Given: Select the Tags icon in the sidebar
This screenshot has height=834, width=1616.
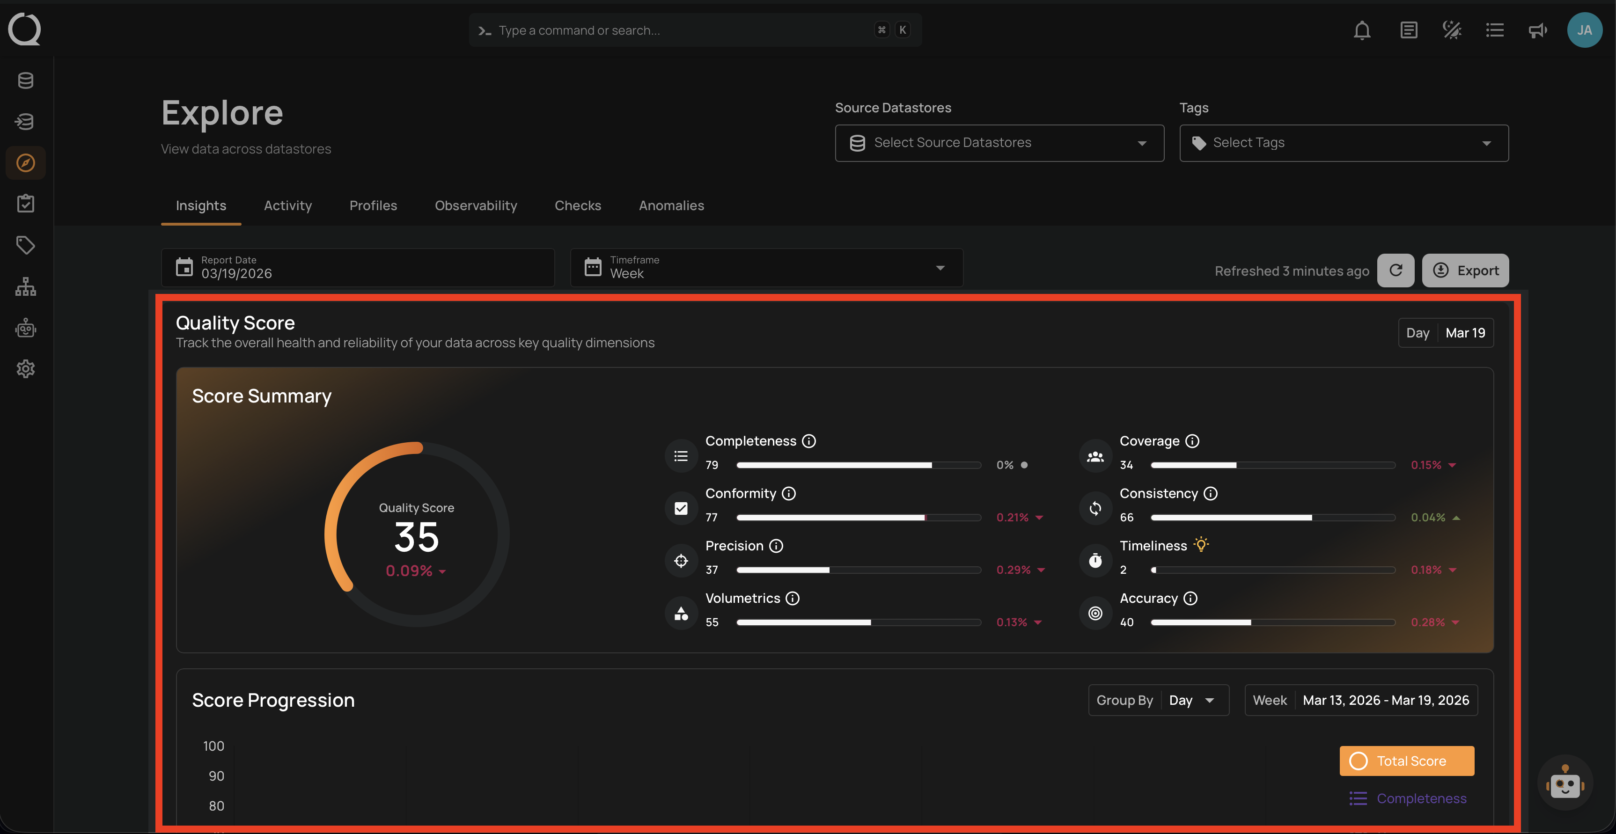Looking at the screenshot, I should click(25, 245).
